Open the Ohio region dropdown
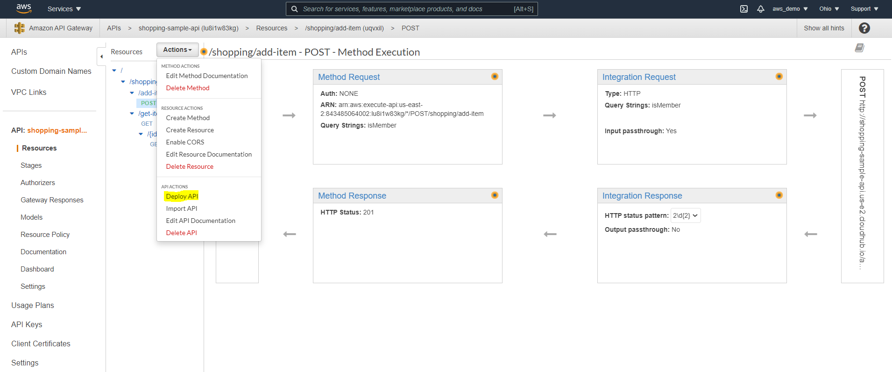 point(829,9)
